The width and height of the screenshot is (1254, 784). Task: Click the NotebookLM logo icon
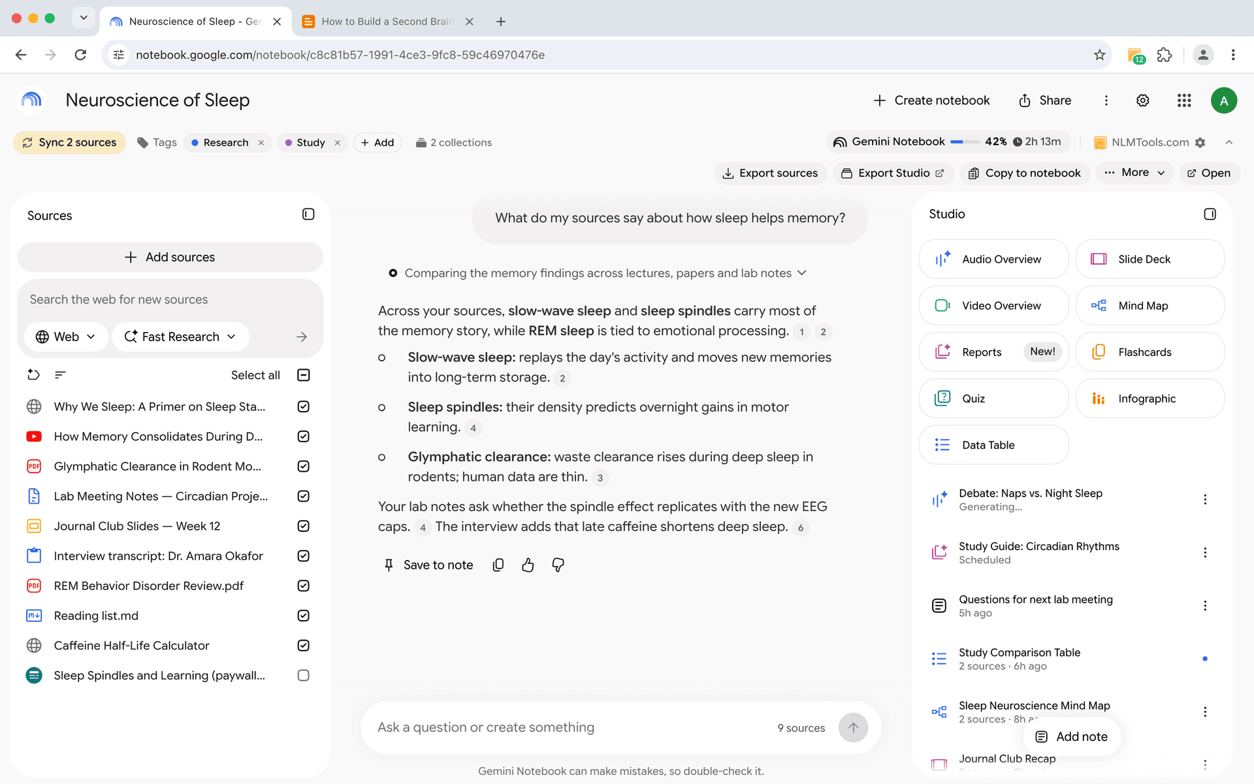pos(31,100)
